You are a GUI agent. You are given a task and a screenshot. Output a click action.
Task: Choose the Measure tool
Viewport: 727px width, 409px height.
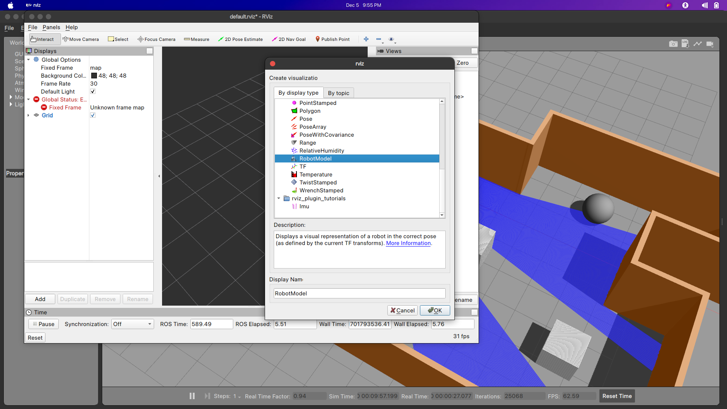point(197,39)
